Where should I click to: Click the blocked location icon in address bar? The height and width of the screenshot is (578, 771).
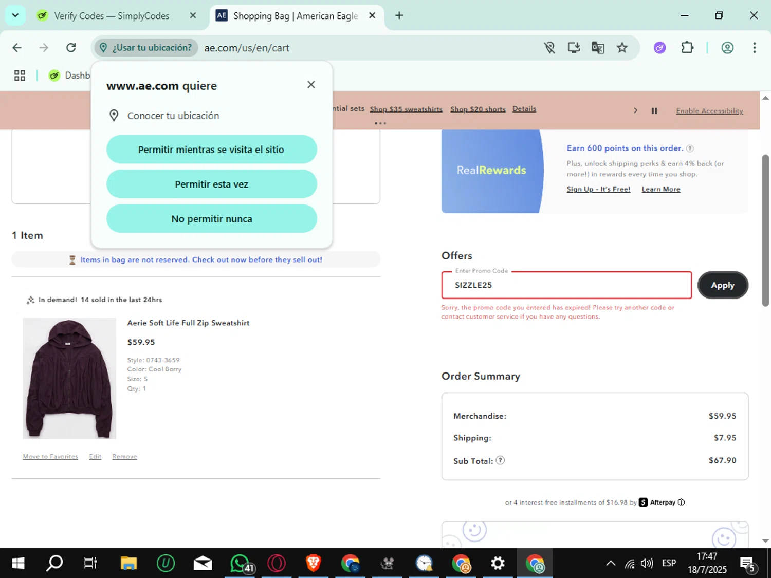tap(549, 48)
